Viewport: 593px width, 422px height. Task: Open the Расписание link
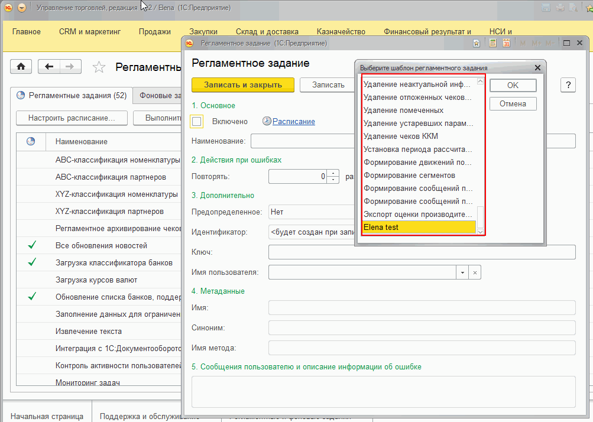[x=294, y=121]
